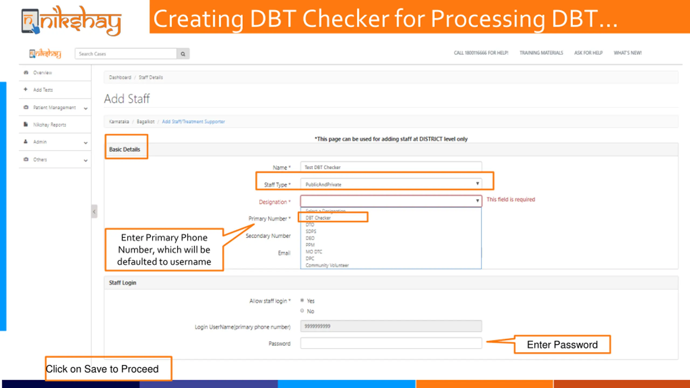Expand the Others sidebar menu

pyautogui.click(x=55, y=160)
